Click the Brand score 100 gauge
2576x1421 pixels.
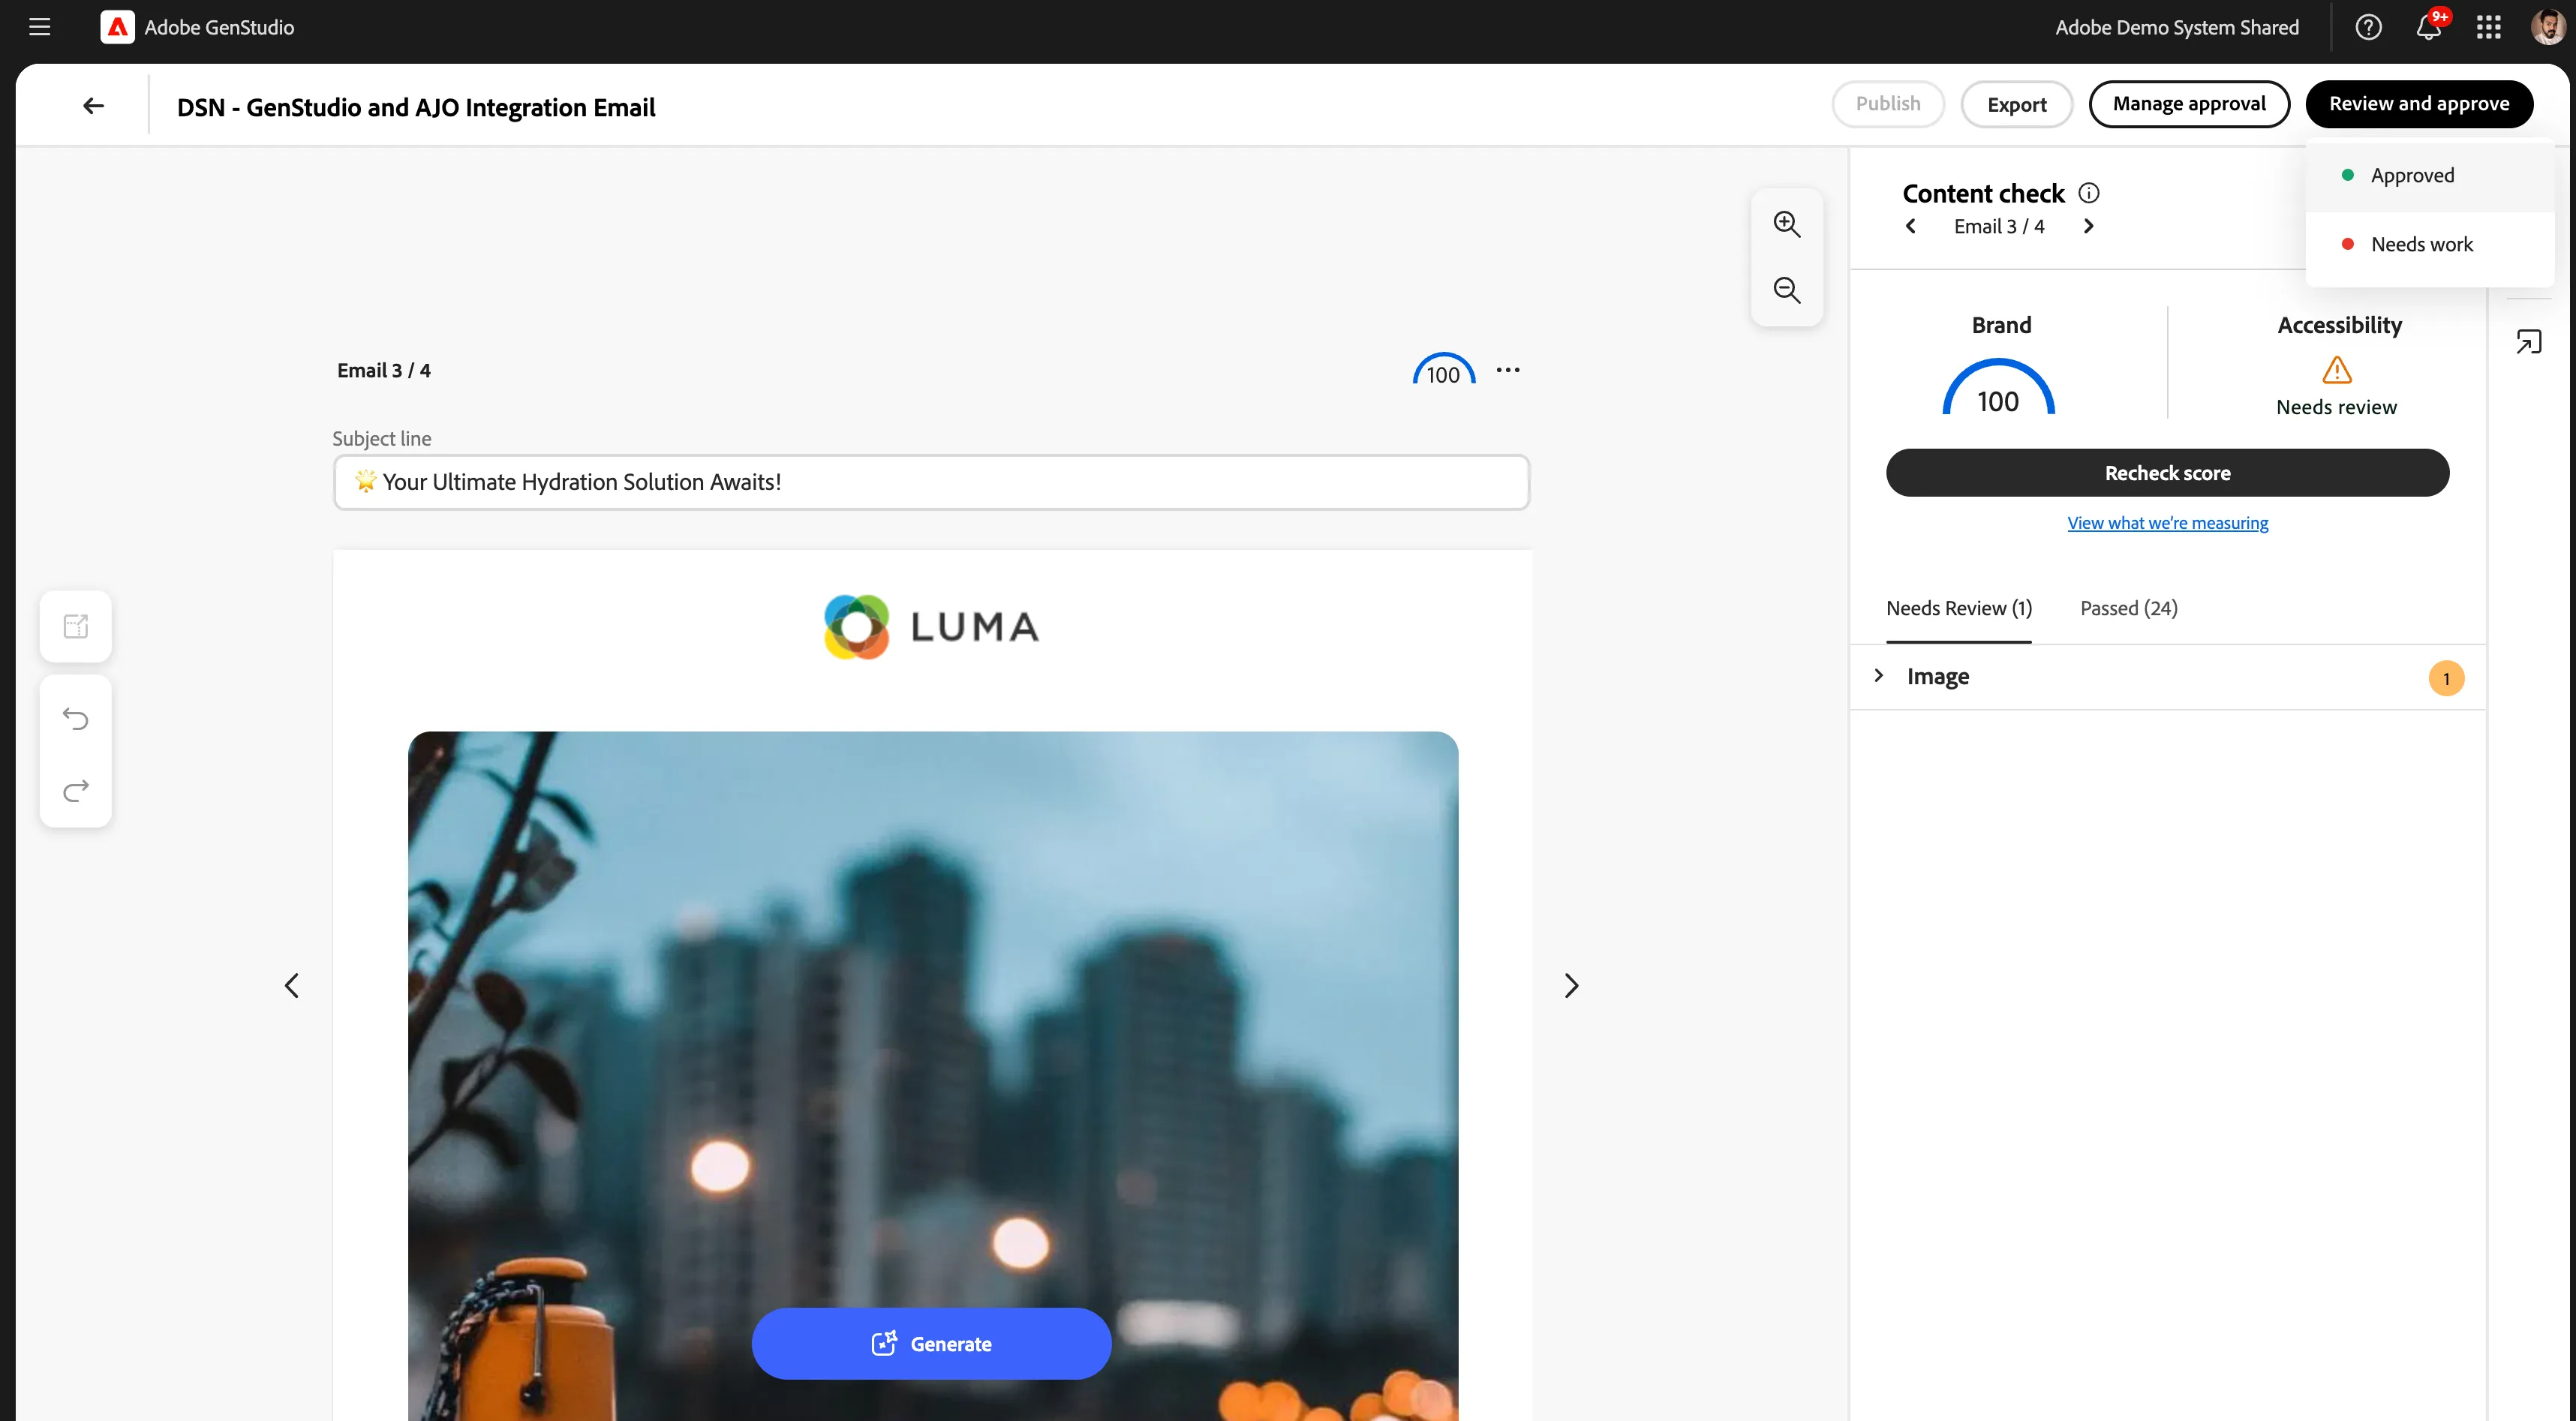tap(1998, 387)
